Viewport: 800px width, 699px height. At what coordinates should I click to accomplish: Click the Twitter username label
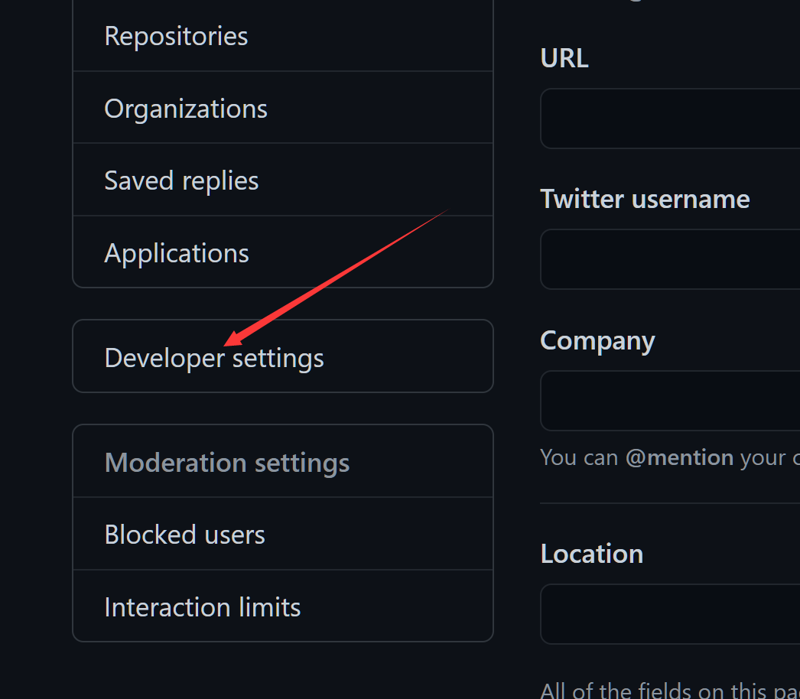click(x=645, y=199)
